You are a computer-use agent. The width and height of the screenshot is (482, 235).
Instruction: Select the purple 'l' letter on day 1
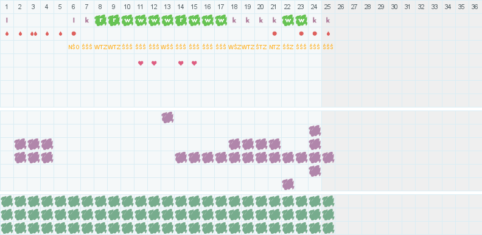(7, 21)
